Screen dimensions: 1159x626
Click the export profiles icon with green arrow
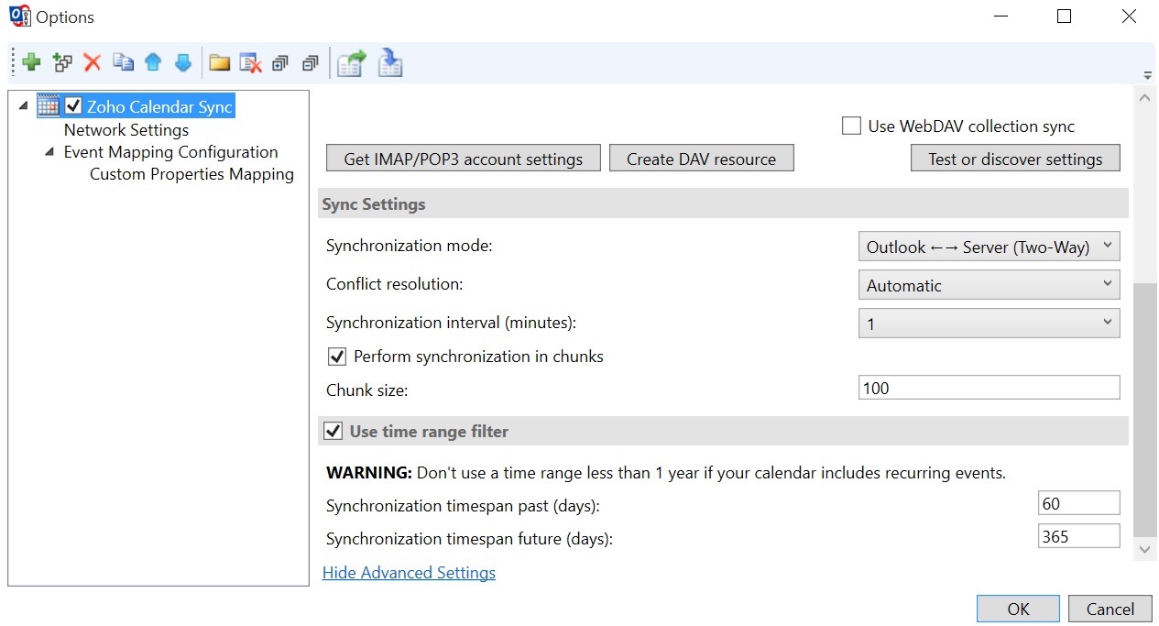351,63
